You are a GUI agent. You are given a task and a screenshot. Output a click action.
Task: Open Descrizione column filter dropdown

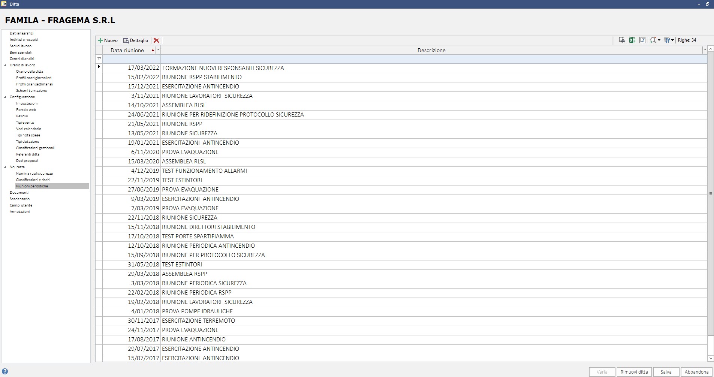pyautogui.click(x=705, y=50)
